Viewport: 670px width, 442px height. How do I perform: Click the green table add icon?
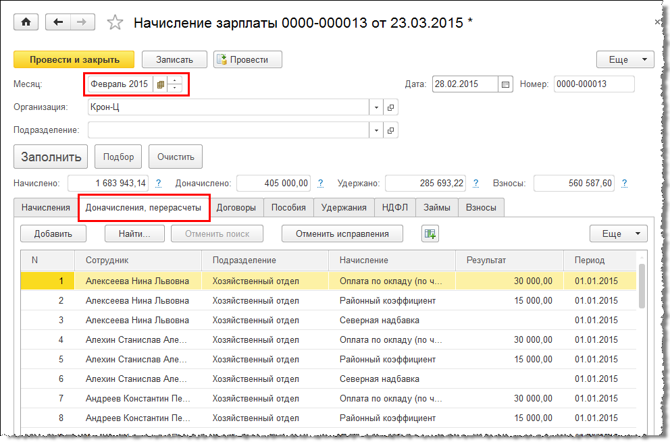(x=430, y=233)
